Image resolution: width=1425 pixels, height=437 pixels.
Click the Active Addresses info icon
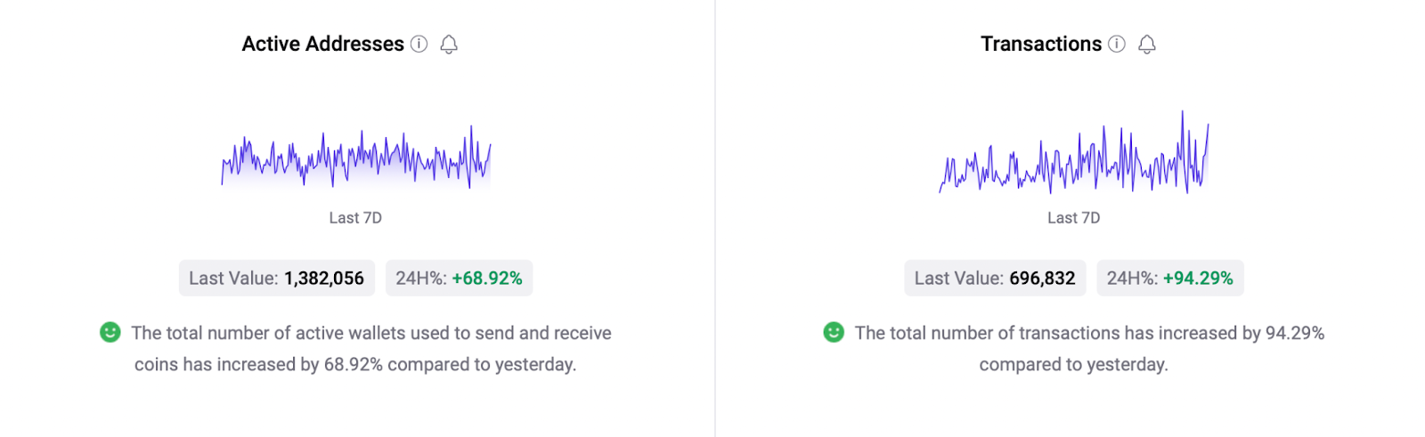[419, 44]
